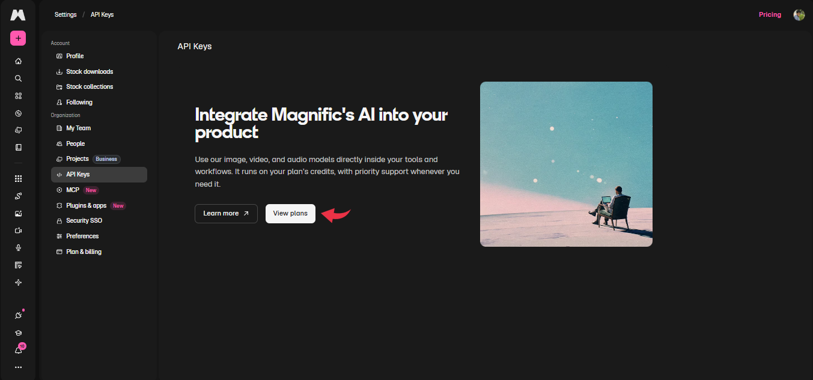Open the microphone audio tool icon
This screenshot has width=813, height=380.
coord(18,248)
